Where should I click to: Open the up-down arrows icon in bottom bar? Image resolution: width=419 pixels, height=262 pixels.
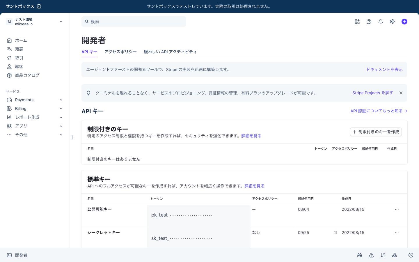point(383,255)
